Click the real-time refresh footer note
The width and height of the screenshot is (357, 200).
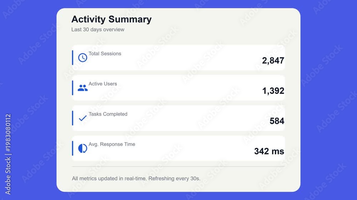pos(136,178)
